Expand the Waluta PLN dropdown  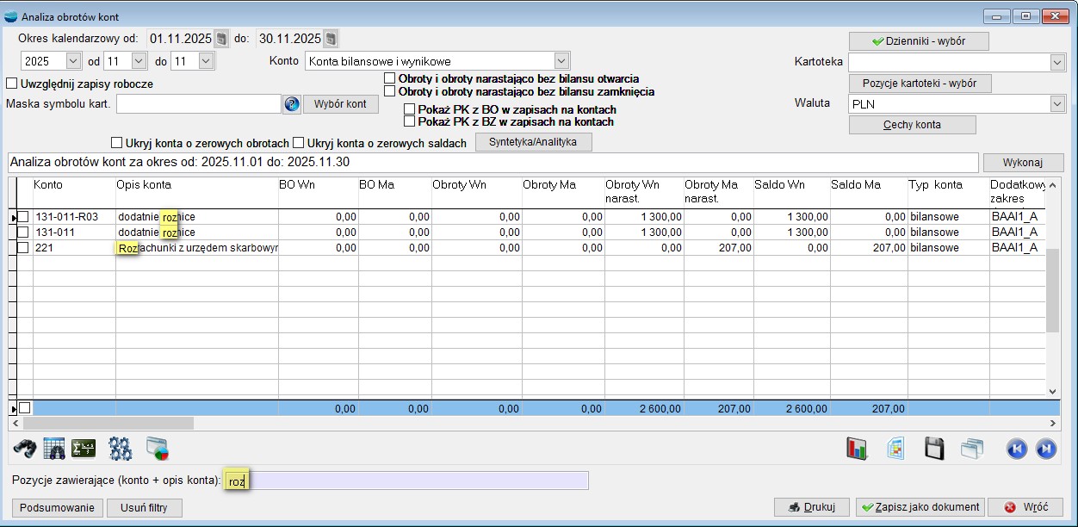pyautogui.click(x=1057, y=103)
